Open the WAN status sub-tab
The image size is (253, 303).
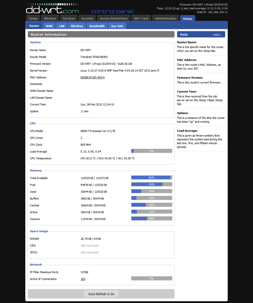coord(49,26)
